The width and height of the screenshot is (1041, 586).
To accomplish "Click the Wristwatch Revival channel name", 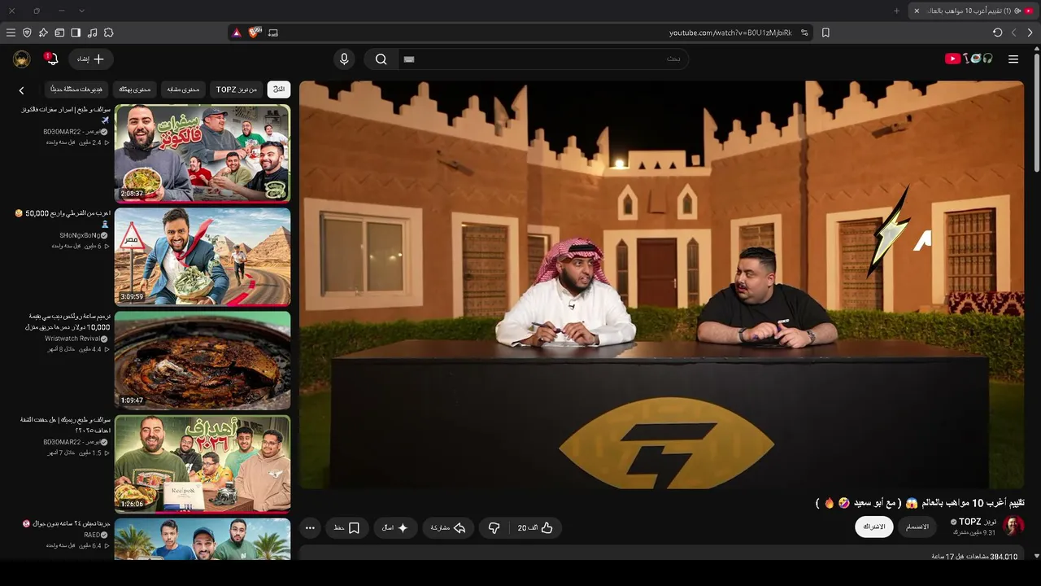I will (76, 339).
